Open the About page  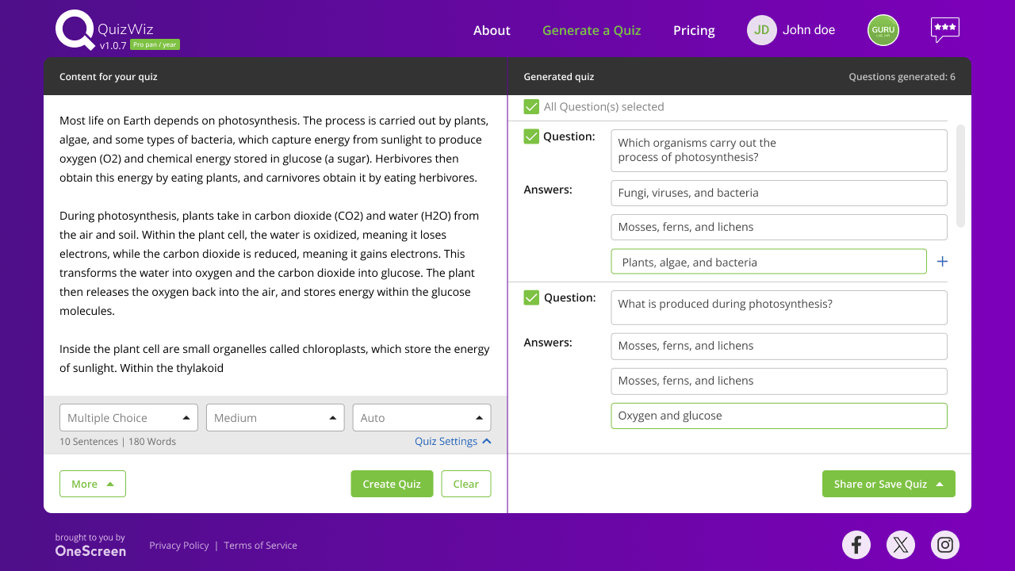(492, 30)
